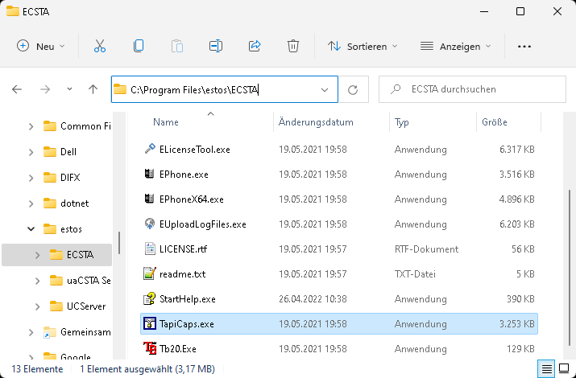
Task: Open the Anzeigen dropdown
Action: [x=455, y=47]
